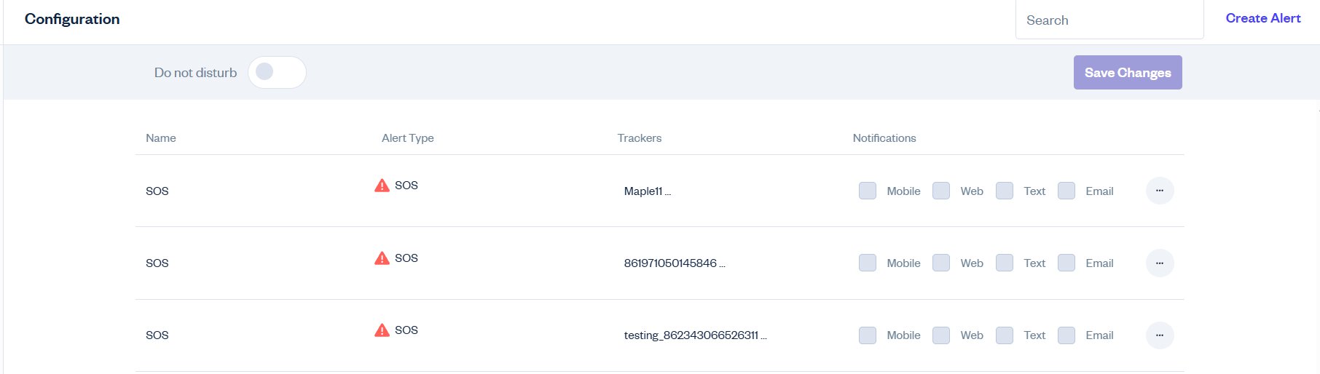Enable Text notifications for the 861971050145846 alert
The image size is (1320, 374).
tap(1004, 263)
